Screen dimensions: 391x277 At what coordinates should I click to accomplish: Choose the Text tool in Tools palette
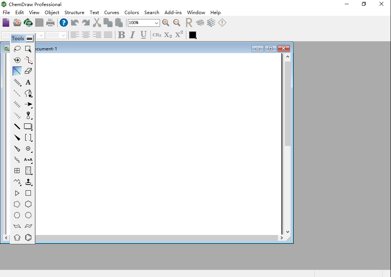pyautogui.click(x=28, y=82)
